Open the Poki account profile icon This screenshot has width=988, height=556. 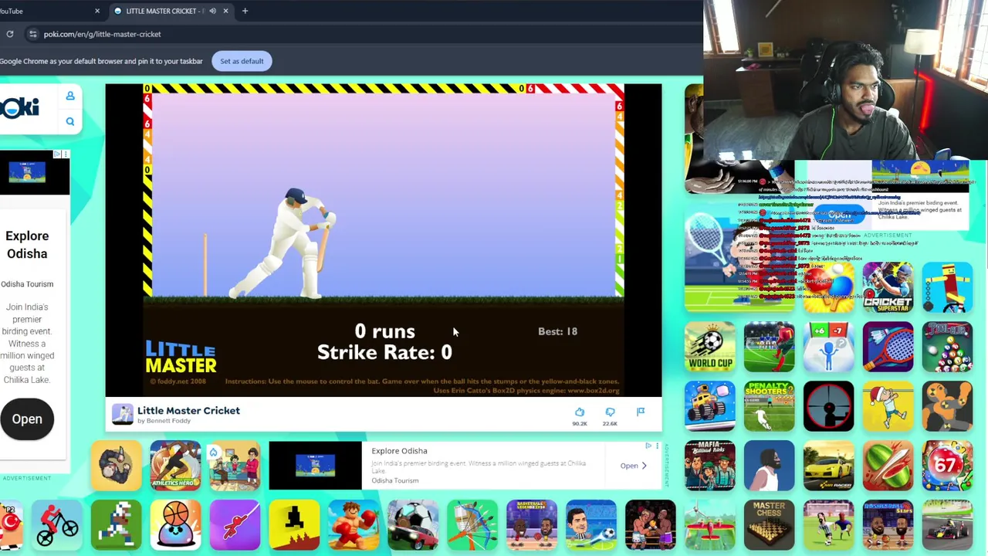point(70,96)
